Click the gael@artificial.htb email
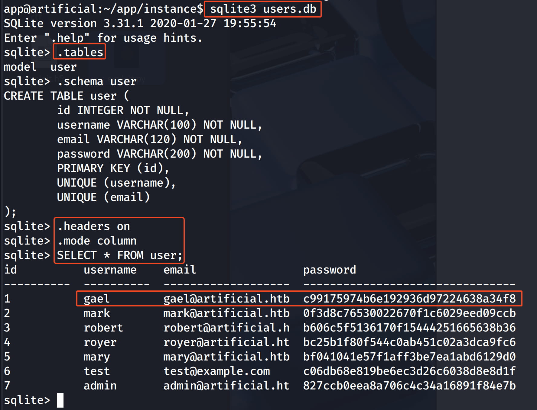Viewport: 537px width, 410px height. click(226, 299)
